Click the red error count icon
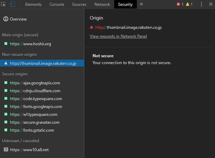The width and height of the screenshot is (215, 158). (180, 4)
